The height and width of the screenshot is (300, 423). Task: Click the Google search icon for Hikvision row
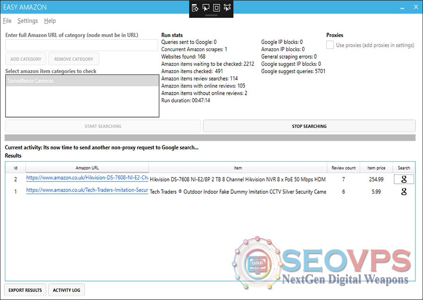[x=404, y=179]
